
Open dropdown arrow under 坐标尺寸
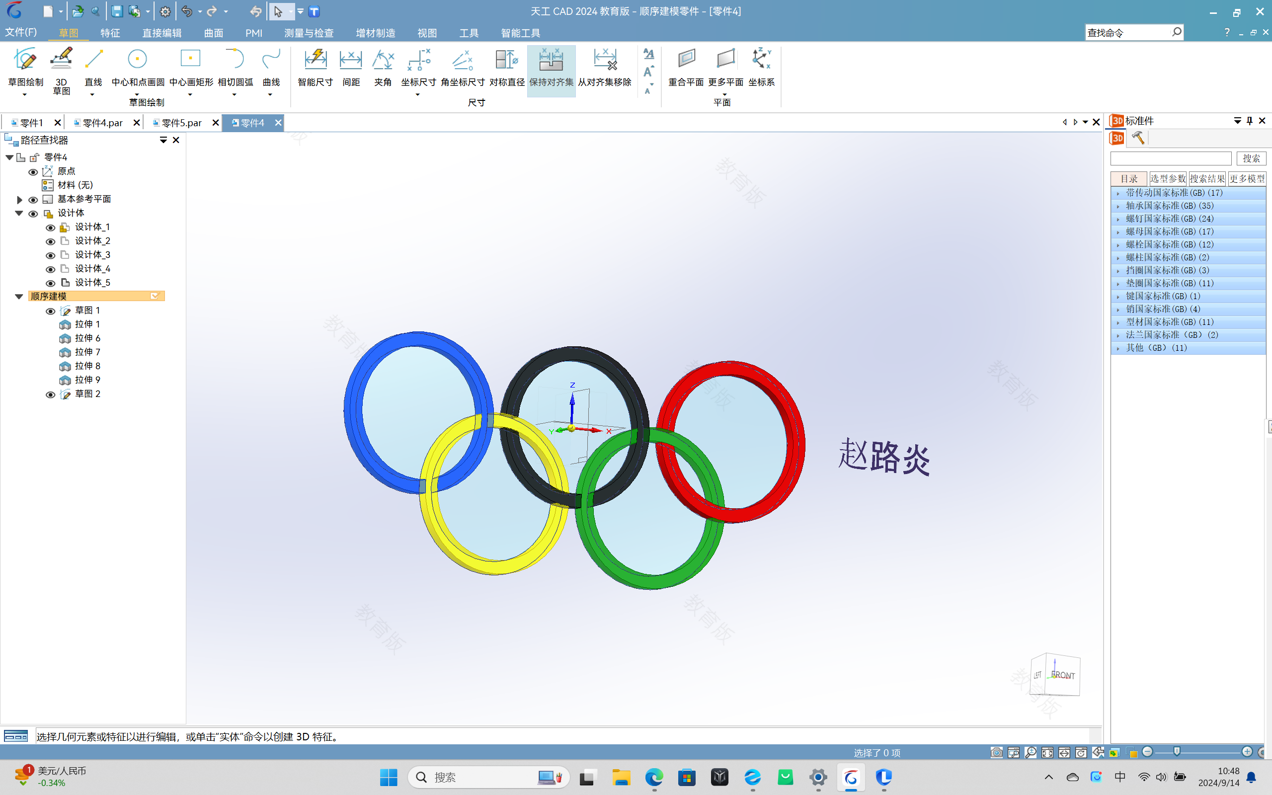[418, 94]
